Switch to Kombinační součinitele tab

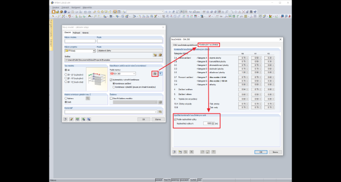(209, 45)
